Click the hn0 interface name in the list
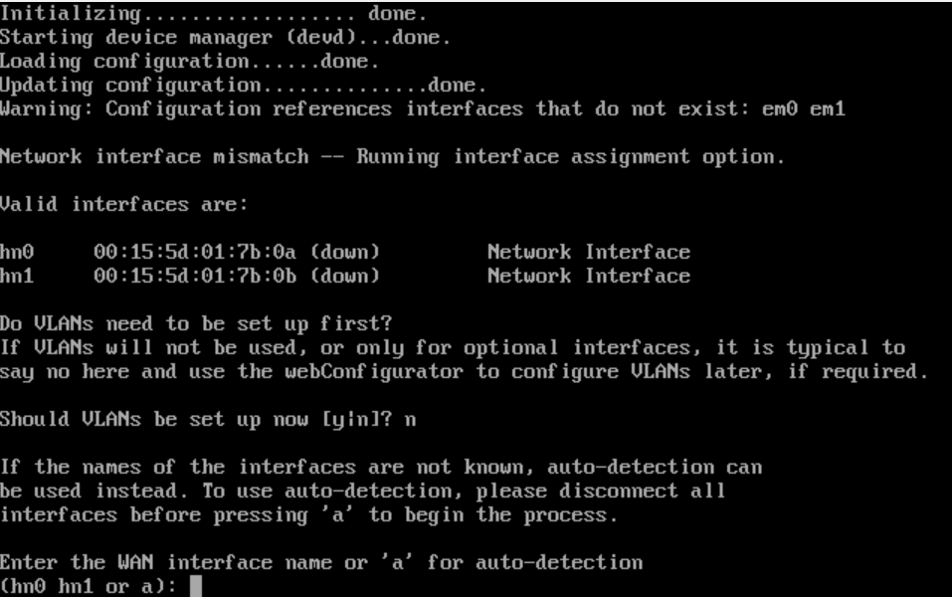 [17, 252]
